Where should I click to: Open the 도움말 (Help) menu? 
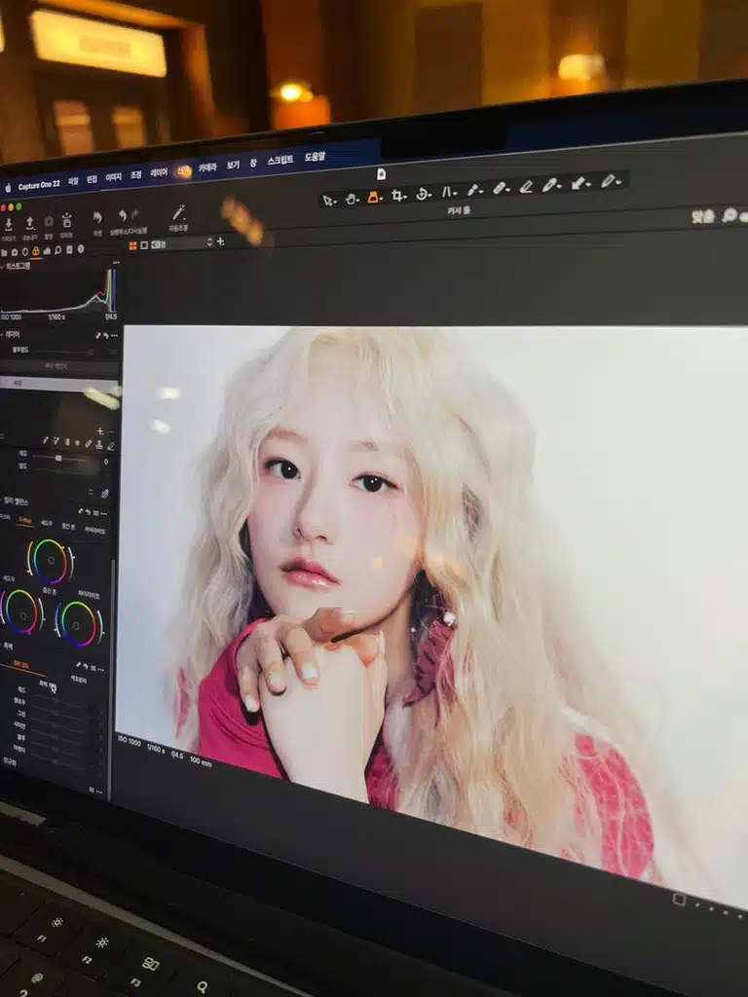click(315, 157)
